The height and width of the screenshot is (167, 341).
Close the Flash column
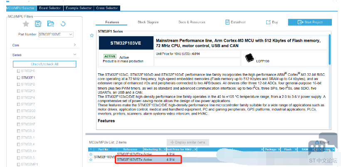coord(296,150)
